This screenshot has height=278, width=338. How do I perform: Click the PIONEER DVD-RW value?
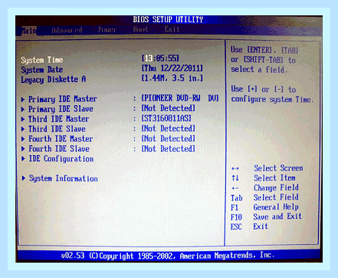pyautogui.click(x=180, y=98)
